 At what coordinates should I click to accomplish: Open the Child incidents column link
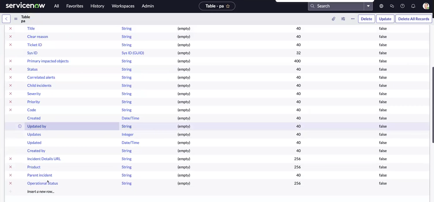39,85
